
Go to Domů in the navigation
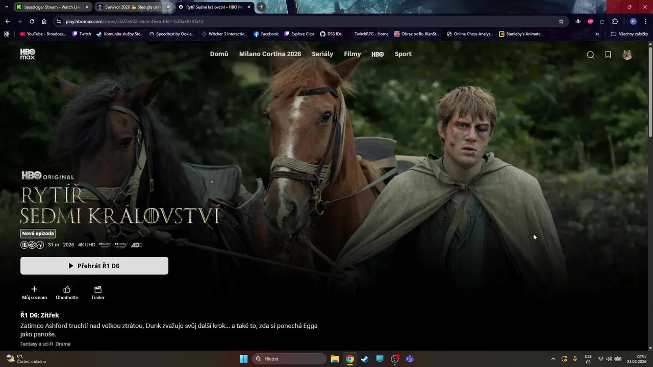pos(219,54)
